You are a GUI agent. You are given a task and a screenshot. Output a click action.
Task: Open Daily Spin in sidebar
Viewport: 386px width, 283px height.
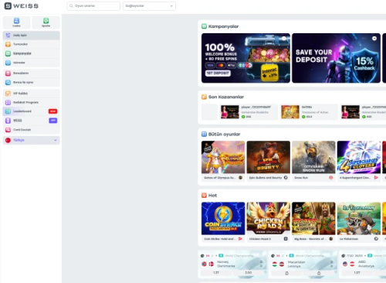coord(32,36)
